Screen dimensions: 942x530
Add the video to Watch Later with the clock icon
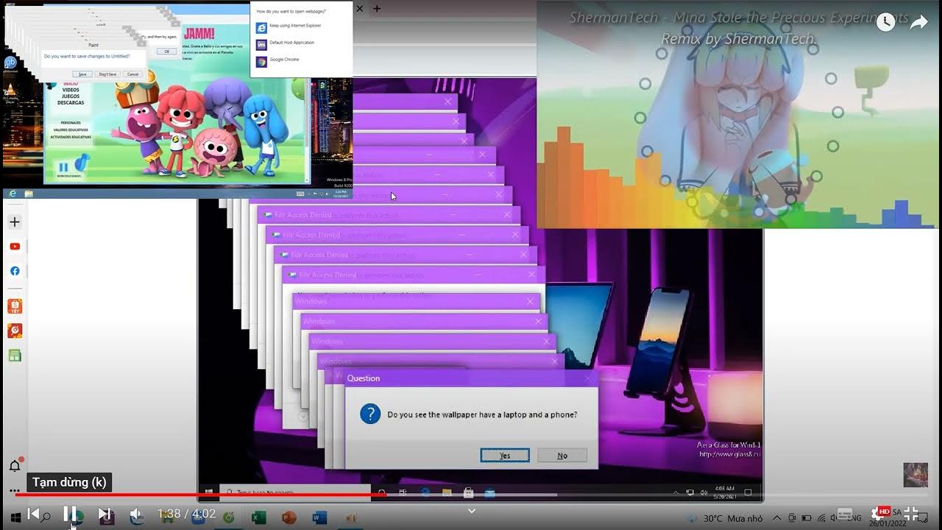885,22
